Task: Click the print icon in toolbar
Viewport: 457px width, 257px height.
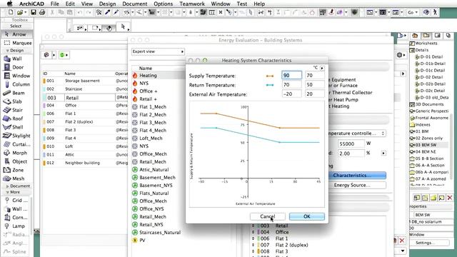Action: 42,12
